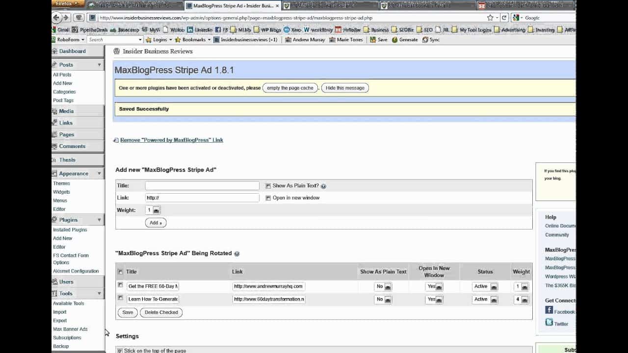Check the Open in new window checkbox

click(x=268, y=198)
